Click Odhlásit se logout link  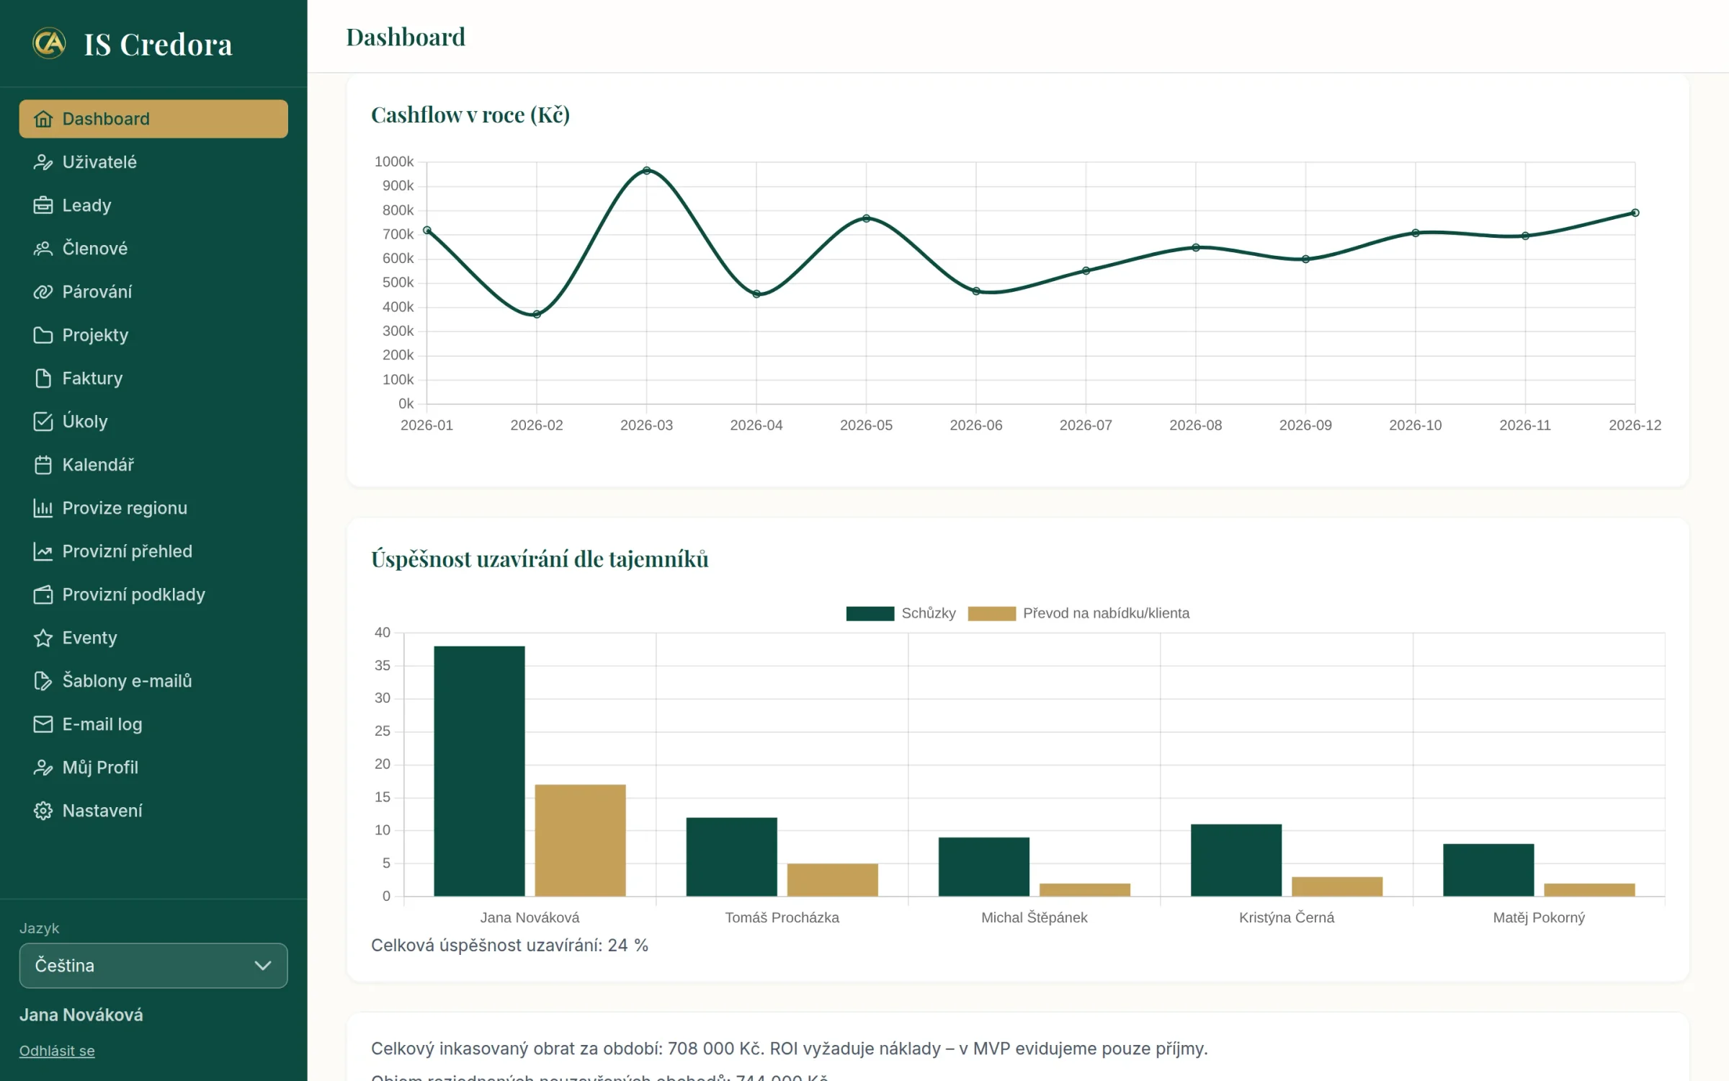[x=57, y=1051]
